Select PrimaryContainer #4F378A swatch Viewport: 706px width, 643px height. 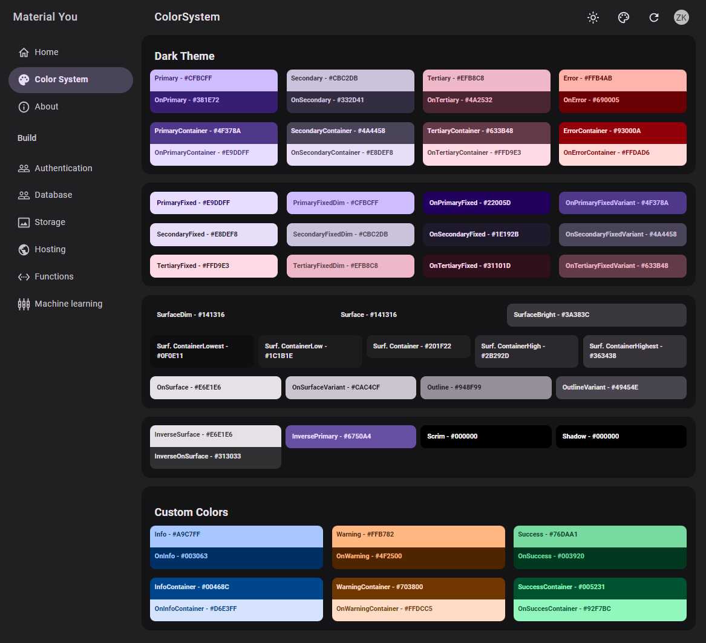tap(214, 133)
